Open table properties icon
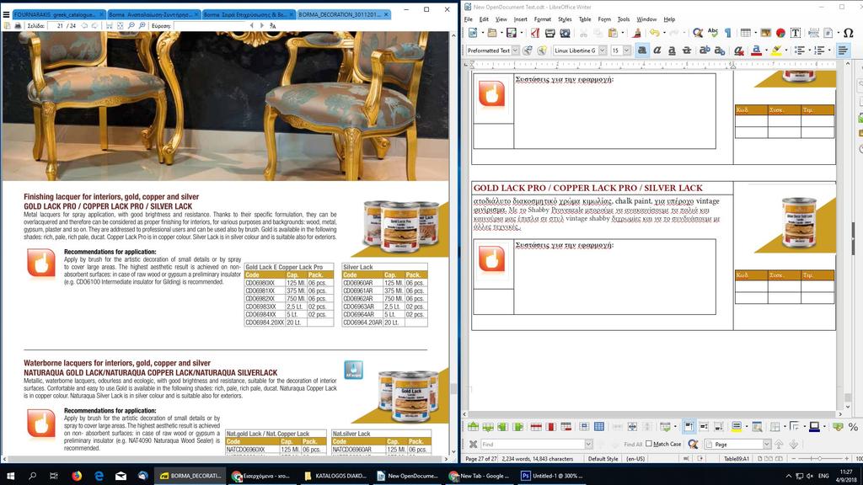Image resolution: width=863 pixels, height=485 pixels. [x=757, y=427]
